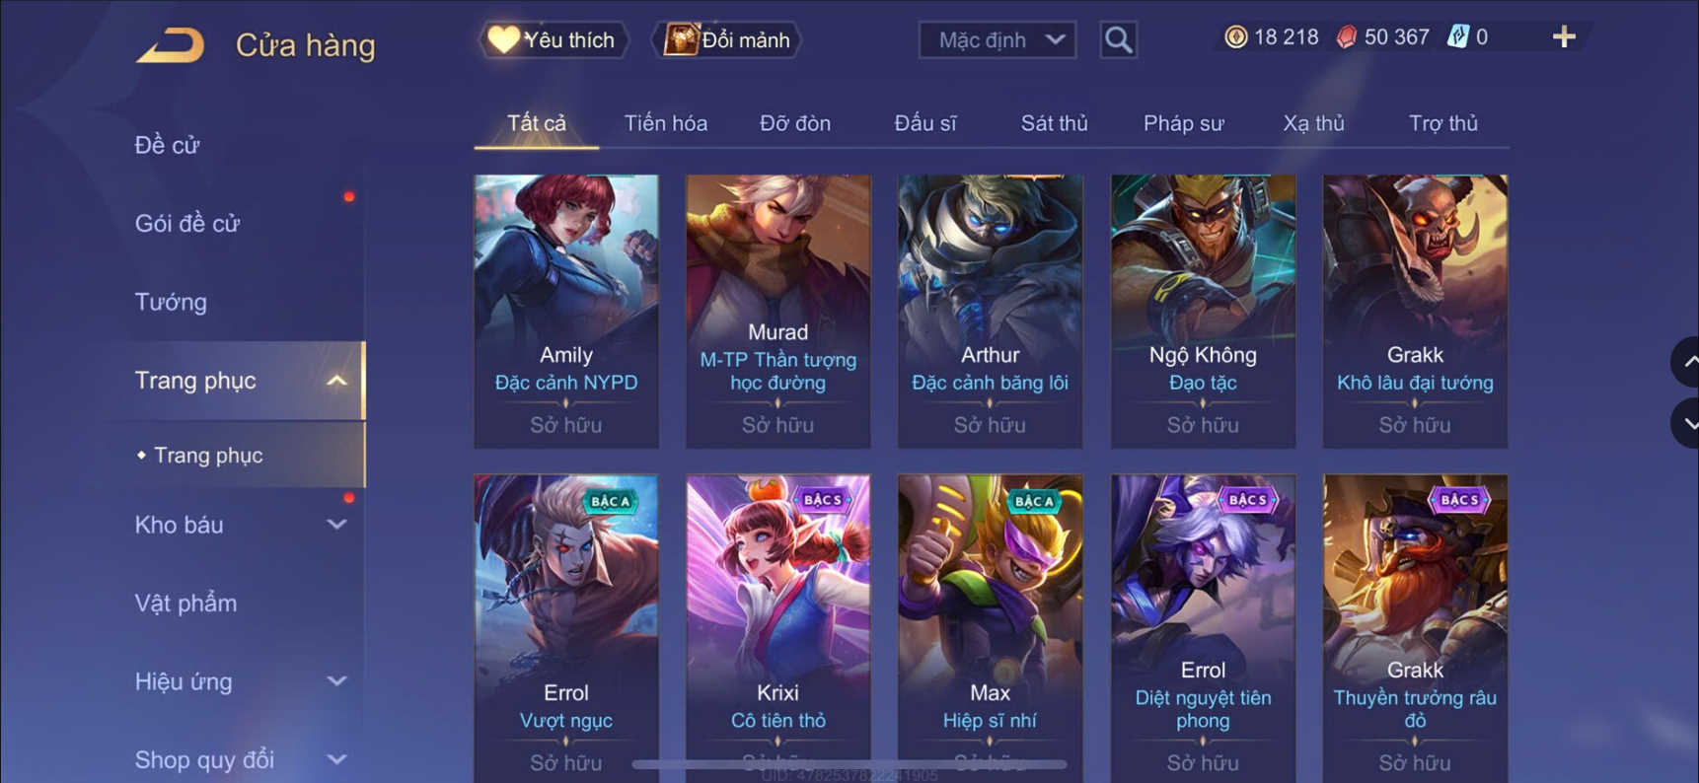Select Gói đề cử in the sidebar
Image resolution: width=1699 pixels, height=783 pixels.
pos(187,224)
